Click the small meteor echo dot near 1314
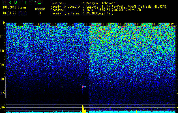The image size is (178, 113). pyautogui.click(x=62, y=86)
